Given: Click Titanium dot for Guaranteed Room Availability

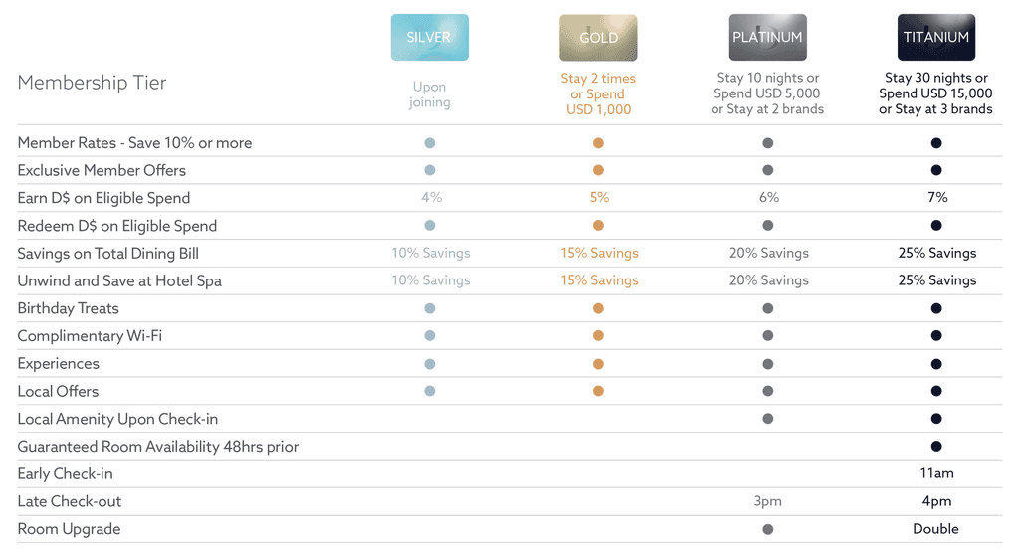Looking at the screenshot, I should [x=936, y=447].
